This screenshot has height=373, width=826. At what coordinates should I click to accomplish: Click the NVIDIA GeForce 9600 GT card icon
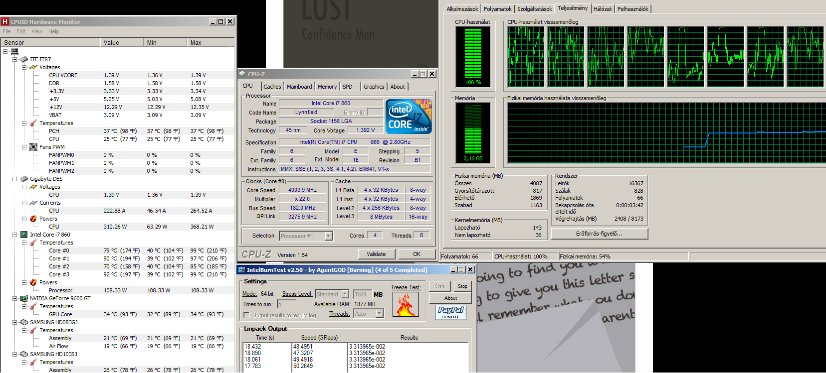24,298
